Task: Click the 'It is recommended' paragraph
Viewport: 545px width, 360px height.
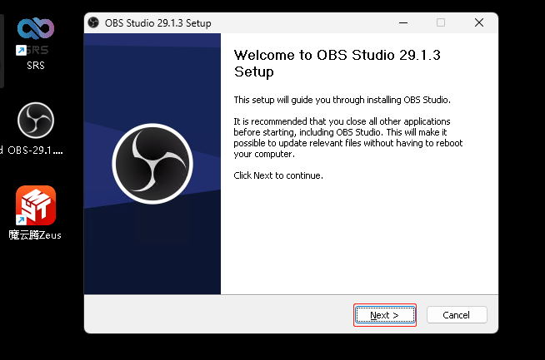Action: pos(348,138)
